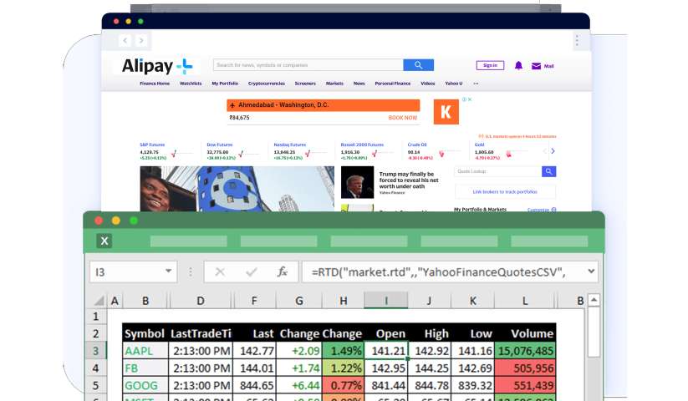Click the Excel X app icon

click(104, 241)
